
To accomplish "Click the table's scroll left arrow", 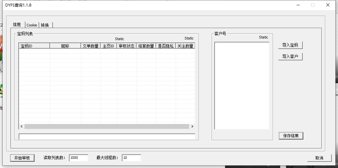I will click(x=22, y=126).
